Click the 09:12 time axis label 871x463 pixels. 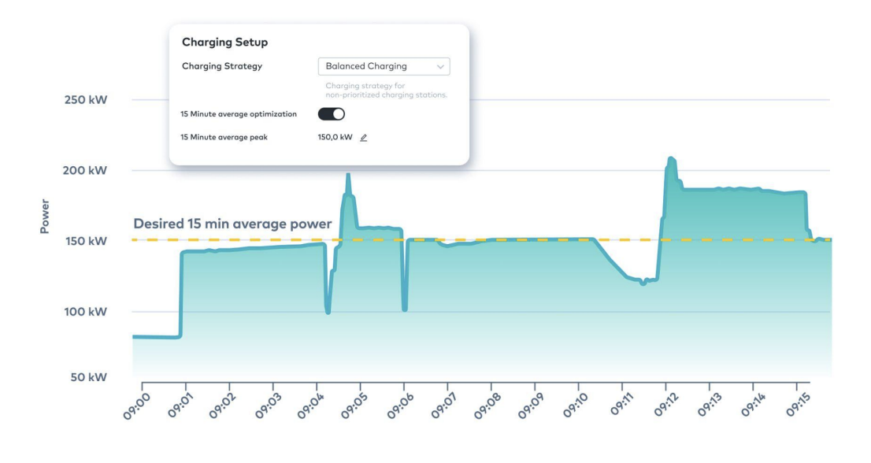coord(660,406)
